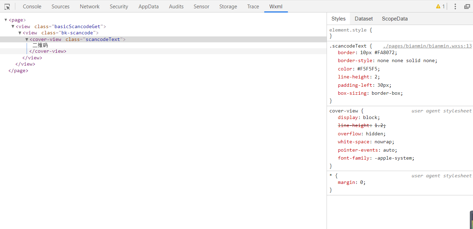
Task: Select the view basicScancodeGet element row
Action: click(61, 26)
